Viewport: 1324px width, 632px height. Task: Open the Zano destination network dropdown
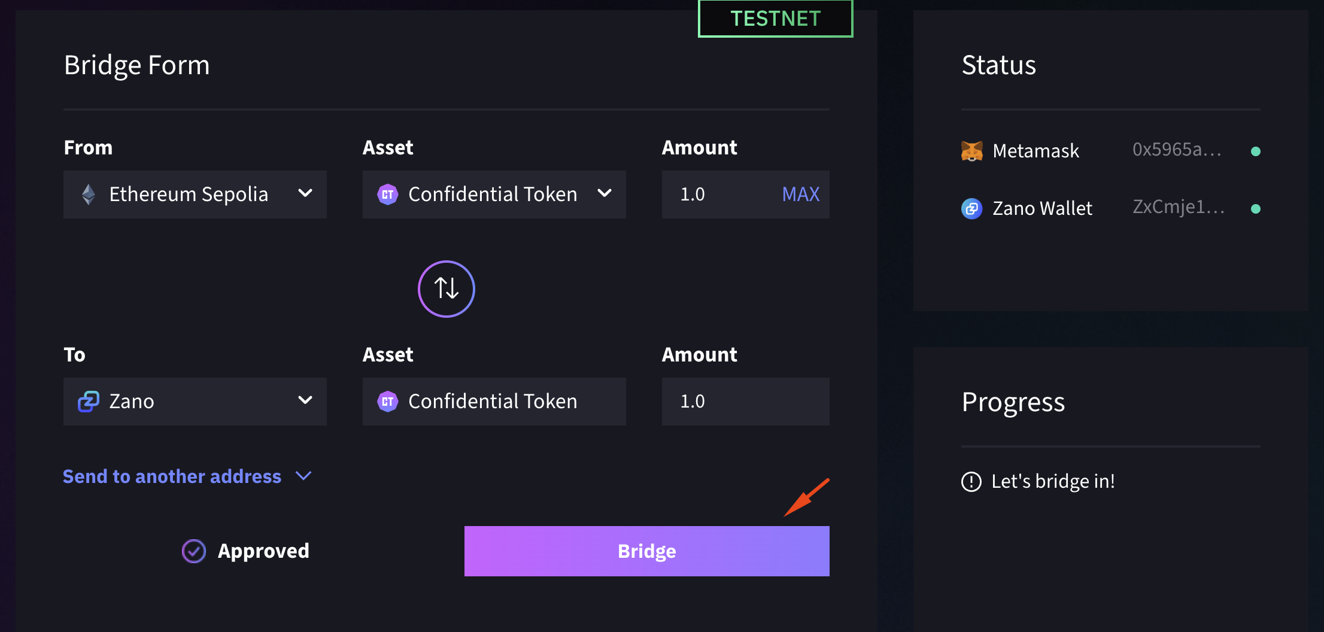[195, 402]
